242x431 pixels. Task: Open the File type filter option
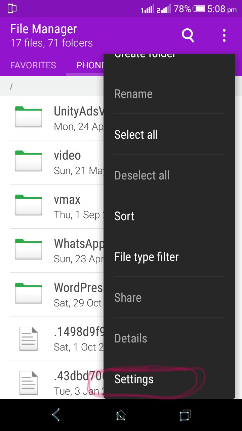[147, 257]
